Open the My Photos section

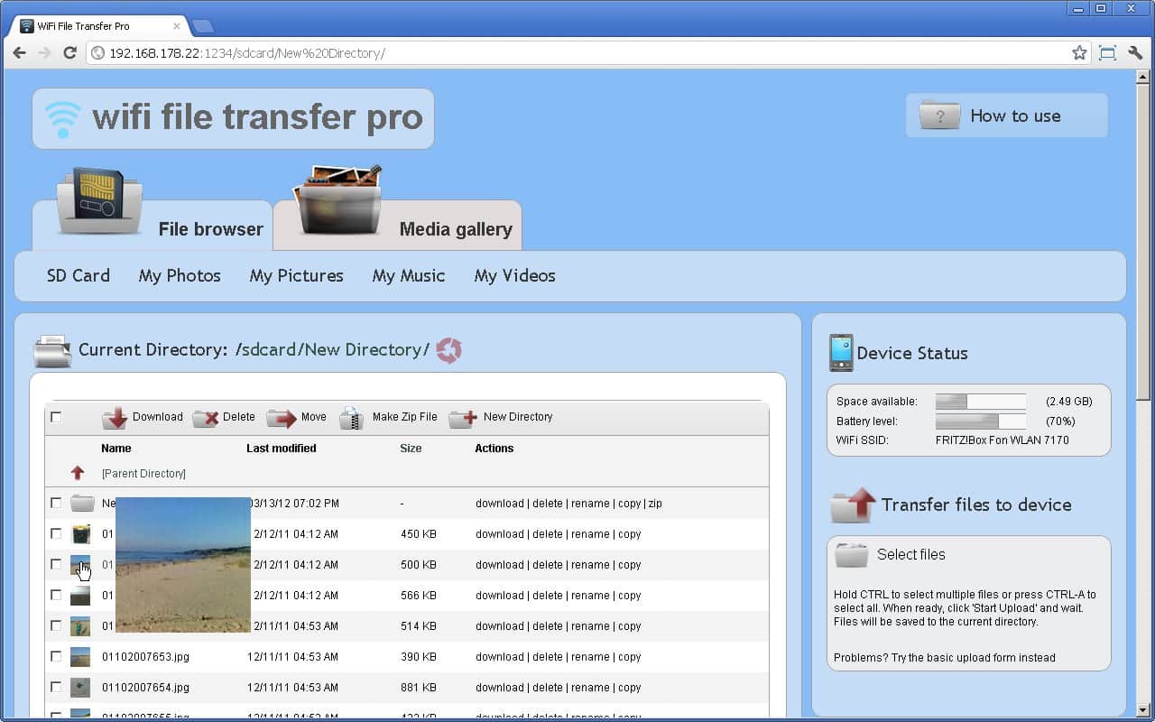click(180, 276)
